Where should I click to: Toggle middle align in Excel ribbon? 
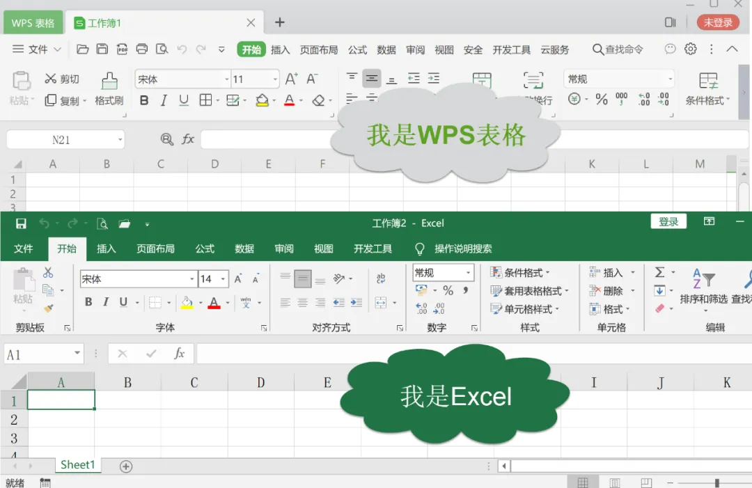[x=303, y=278]
